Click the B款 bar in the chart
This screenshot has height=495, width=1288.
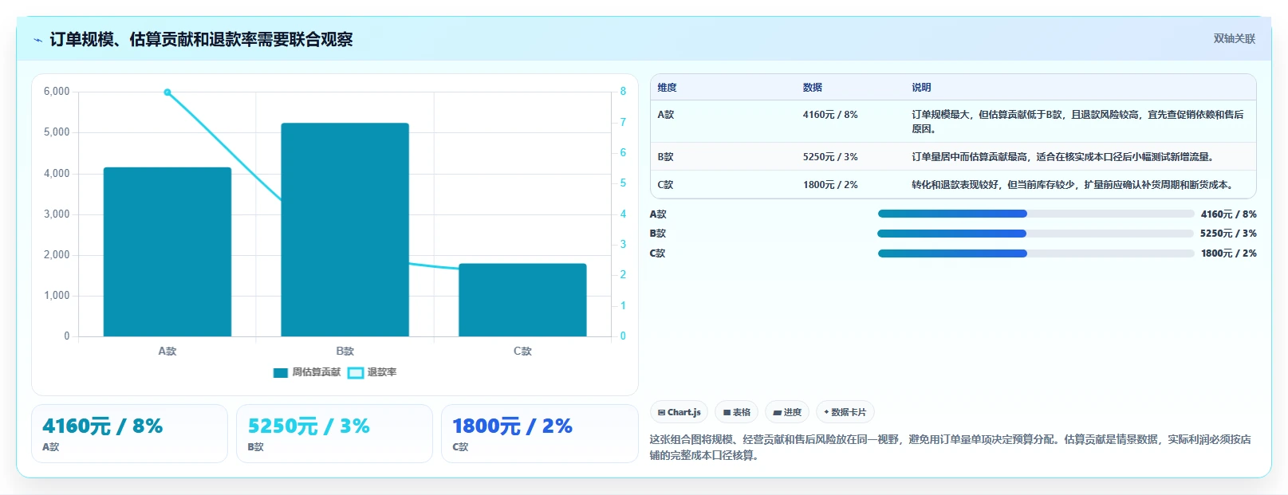345,230
